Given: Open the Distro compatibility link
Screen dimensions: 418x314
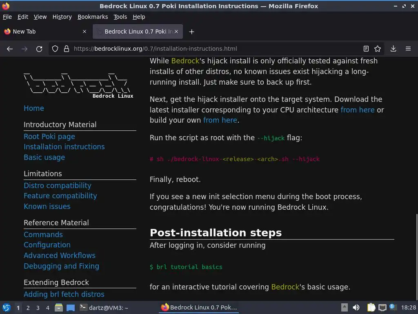Looking at the screenshot, I should 57,186.
